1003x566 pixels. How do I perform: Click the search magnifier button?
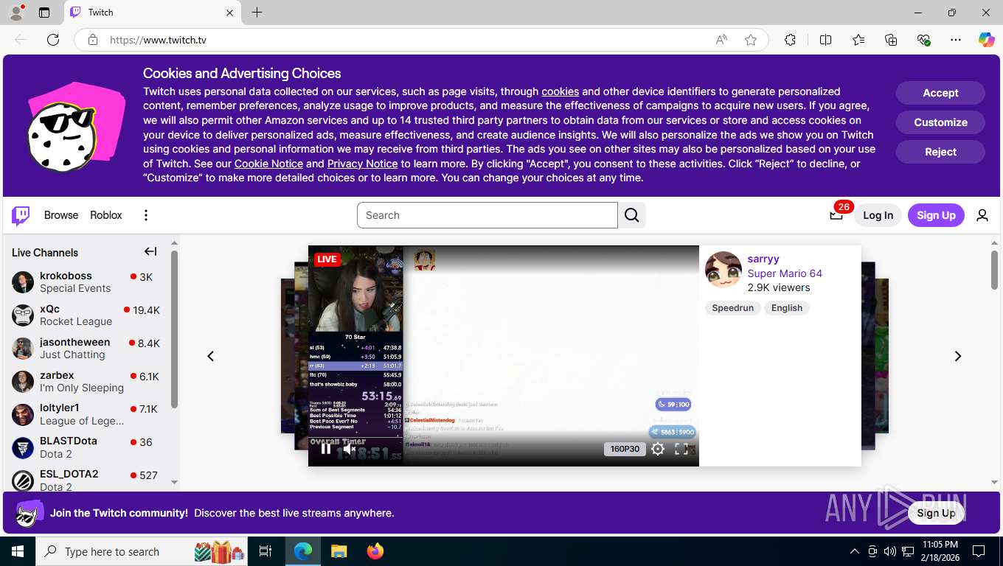coord(632,215)
